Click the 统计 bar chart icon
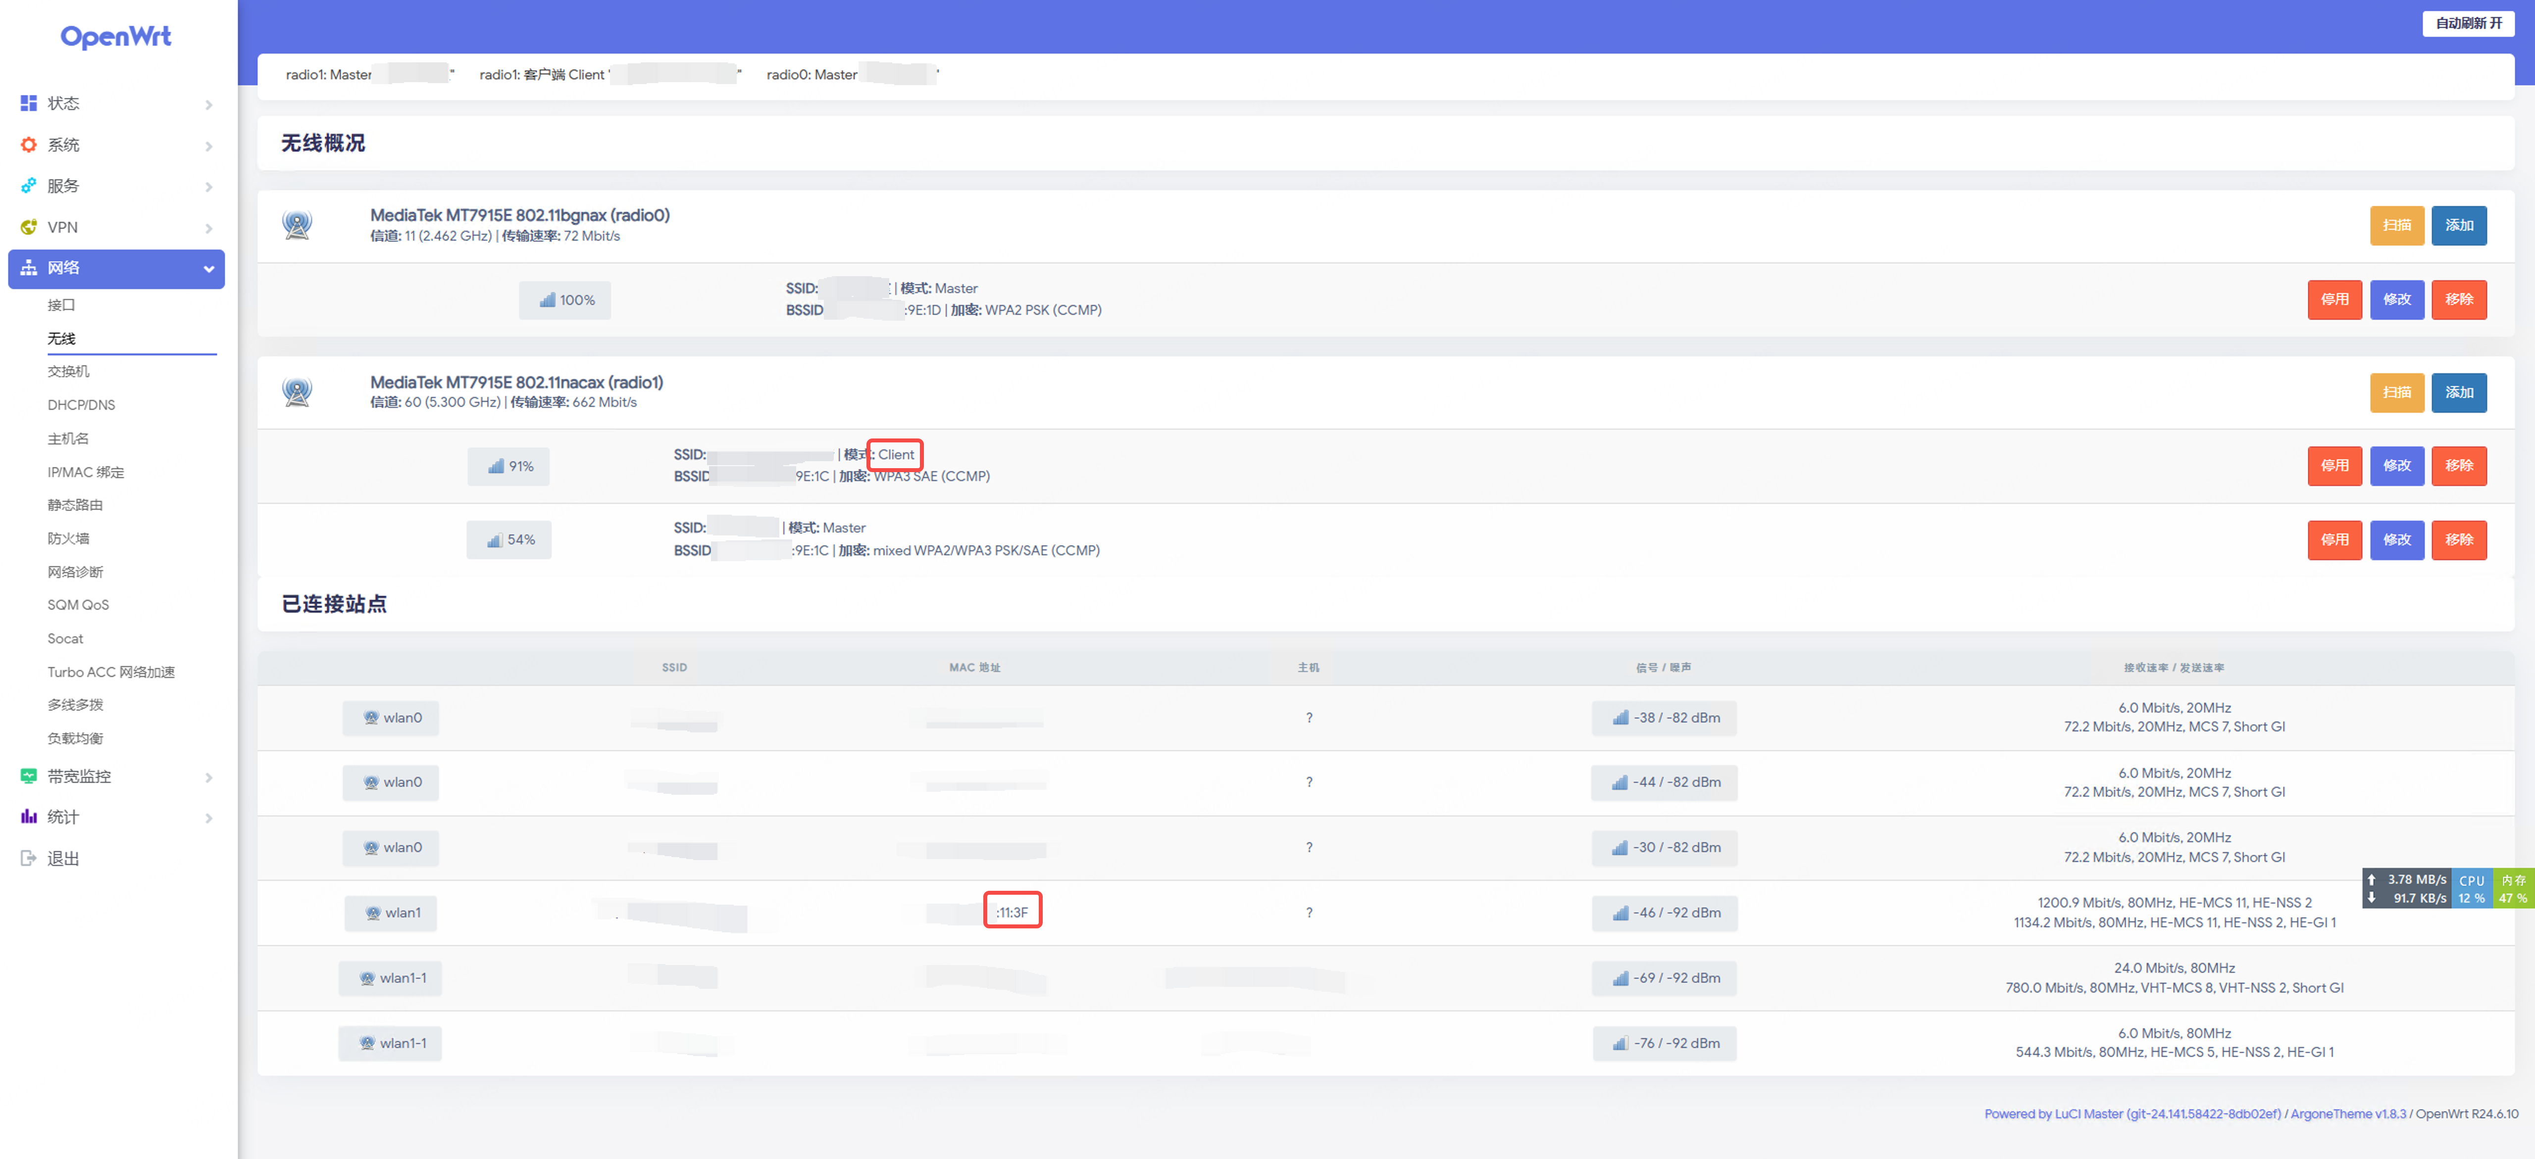Image resolution: width=2535 pixels, height=1159 pixels. 29,817
